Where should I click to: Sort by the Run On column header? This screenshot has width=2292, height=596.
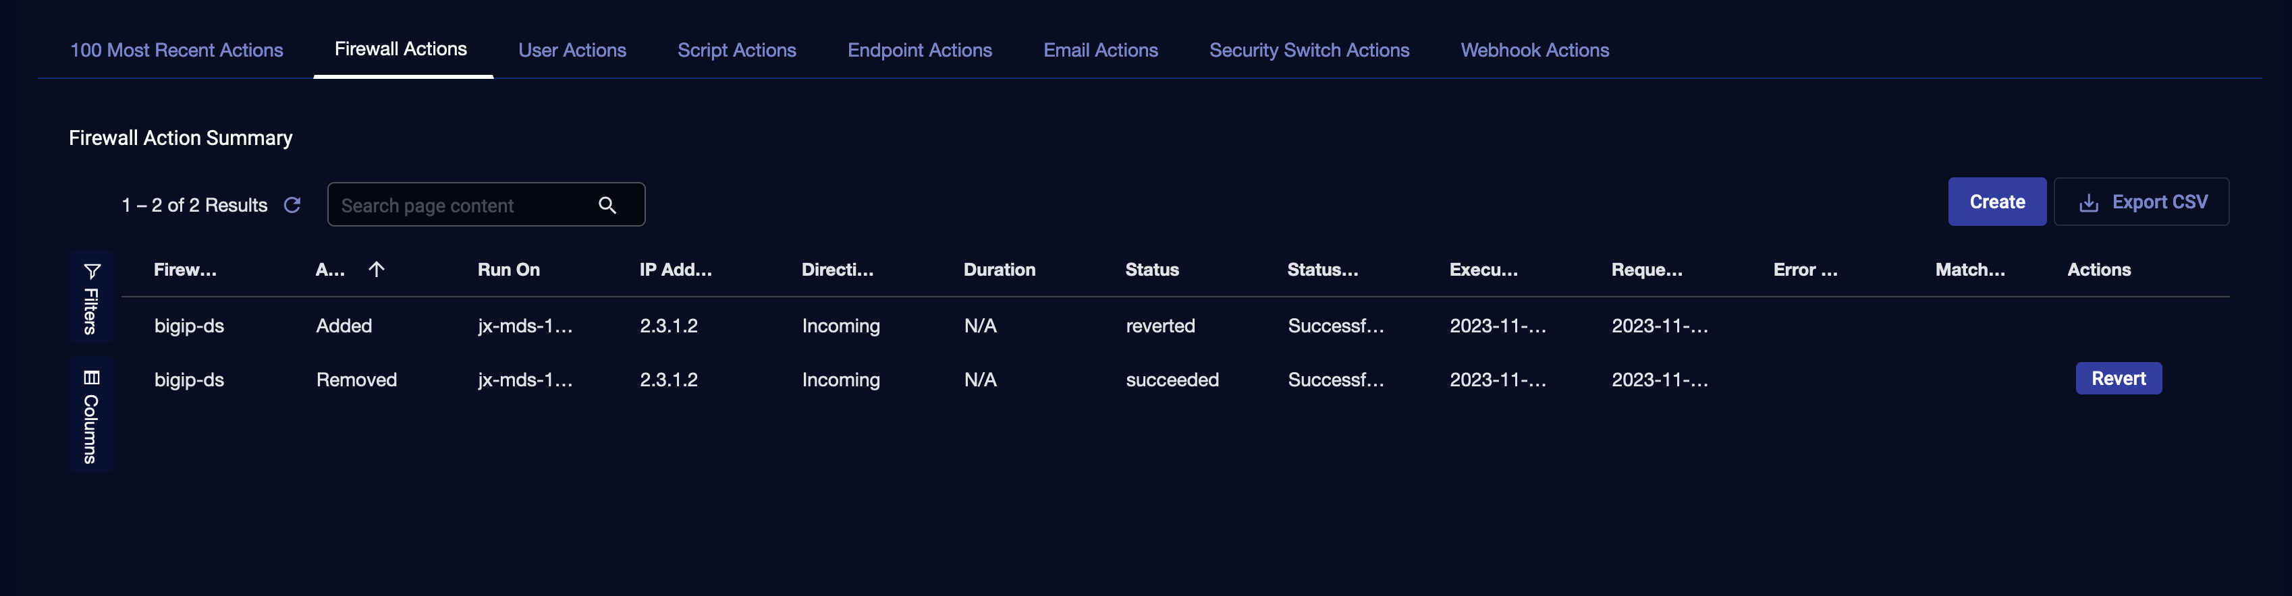pos(508,270)
